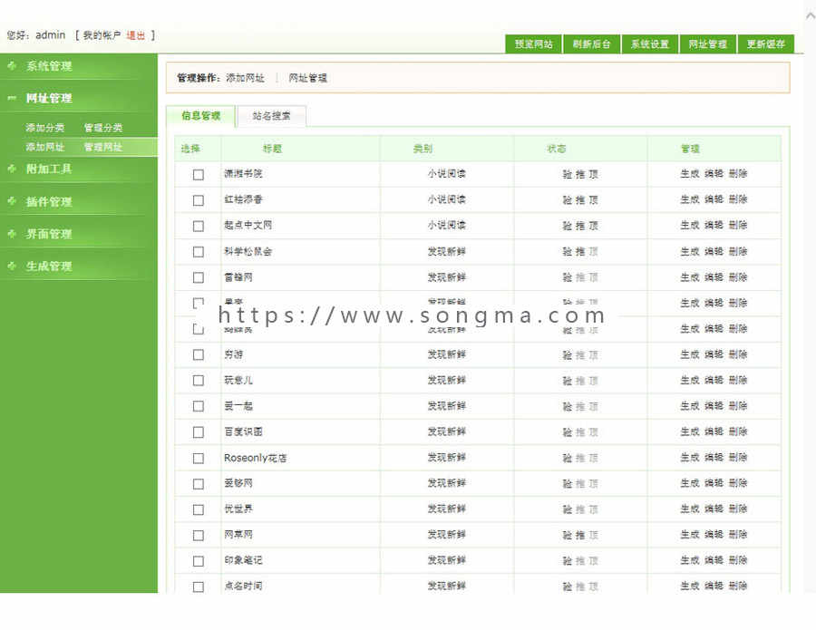Click 生成 for the 百度识图 row
The height and width of the screenshot is (630, 816).
click(690, 431)
